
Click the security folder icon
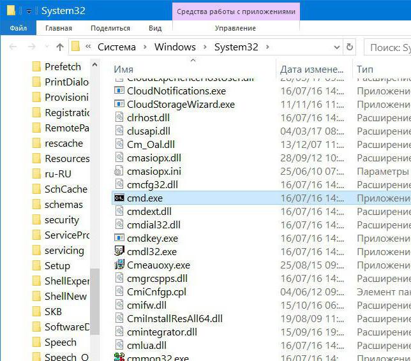[x=37, y=220]
